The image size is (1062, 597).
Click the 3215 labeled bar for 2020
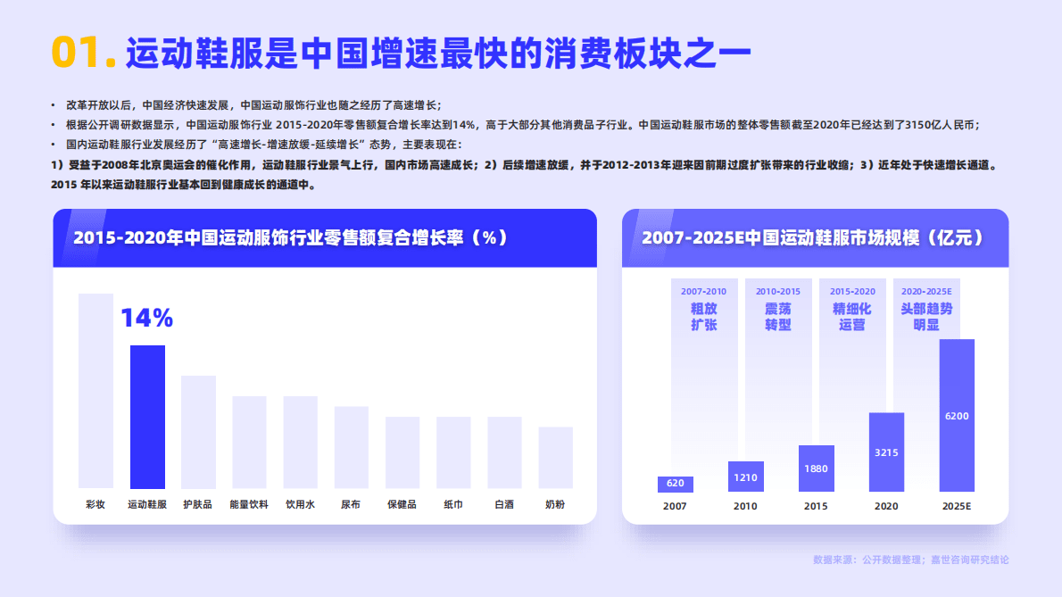pyautogui.click(x=885, y=452)
